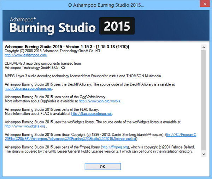The width and height of the screenshot is (212, 179).
Task: Open the www.ashampoo.com link
Action: 25,55
